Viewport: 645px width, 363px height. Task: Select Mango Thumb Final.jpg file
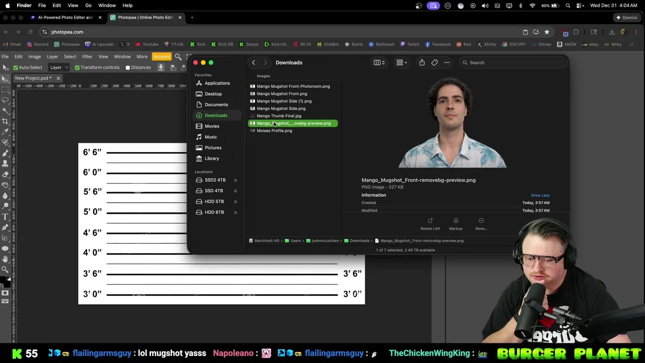(279, 116)
